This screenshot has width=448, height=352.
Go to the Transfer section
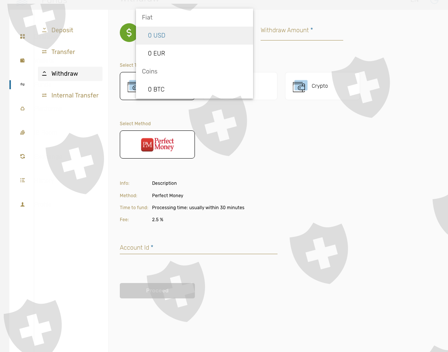point(70,52)
